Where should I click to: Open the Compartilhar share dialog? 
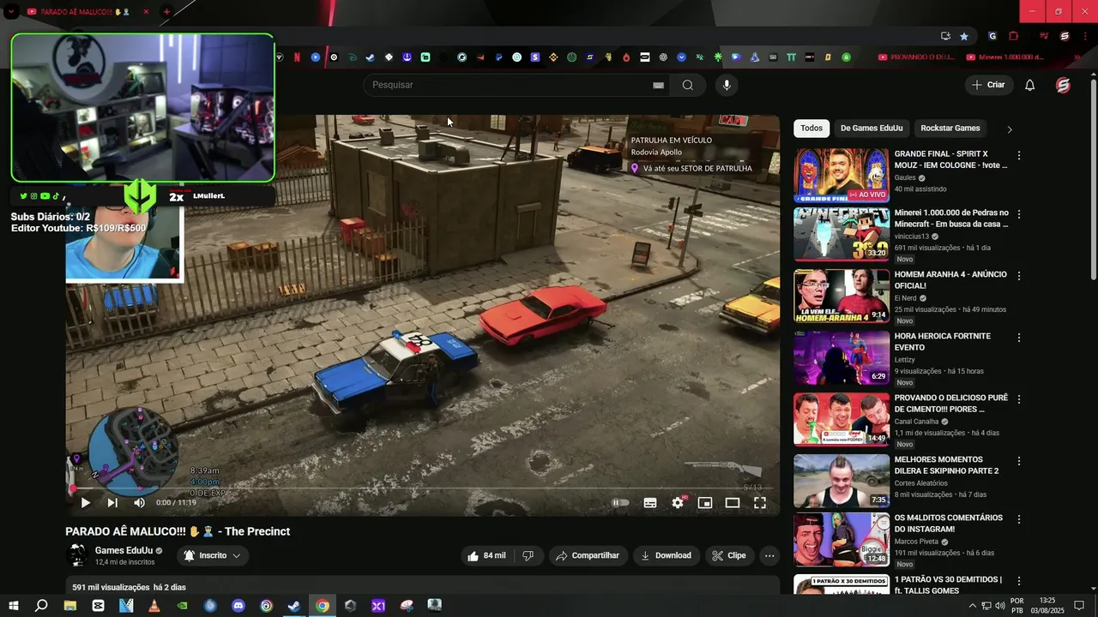click(x=588, y=555)
